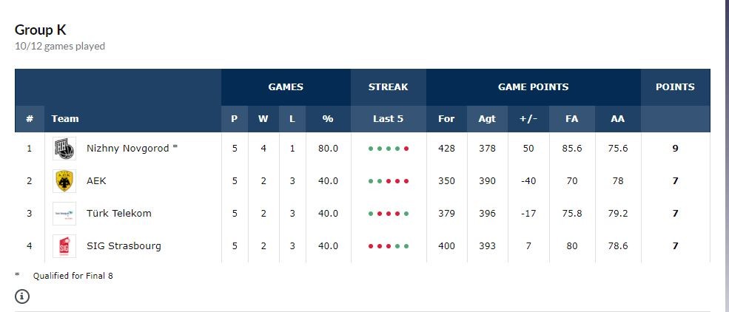The height and width of the screenshot is (312, 729).
Task: Sort by the For points column
Action: click(446, 118)
